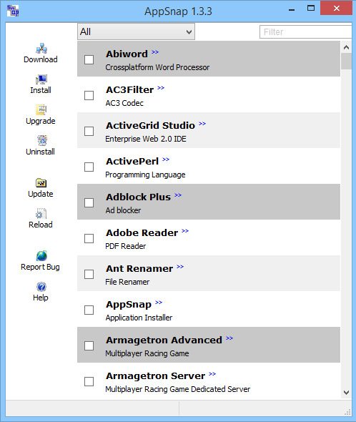Expand ActivePerl >> arrow
The image size is (356, 422).
(166, 160)
